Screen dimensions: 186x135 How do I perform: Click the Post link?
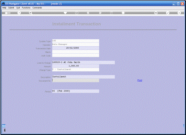pos(140,81)
